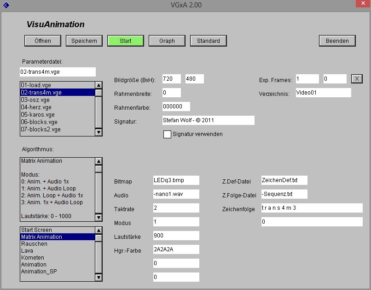Open the Graph view
Viewport: 371px width, 290px height.
[x=167, y=41]
